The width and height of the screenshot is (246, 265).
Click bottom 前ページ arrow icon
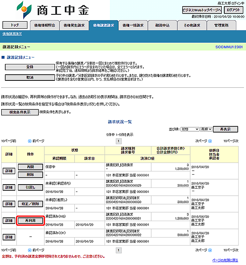coord(30,250)
